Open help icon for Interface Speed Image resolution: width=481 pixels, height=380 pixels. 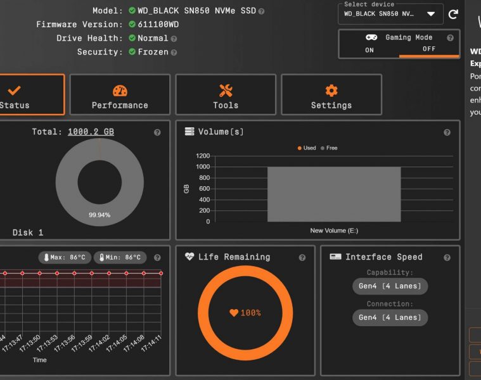(447, 258)
